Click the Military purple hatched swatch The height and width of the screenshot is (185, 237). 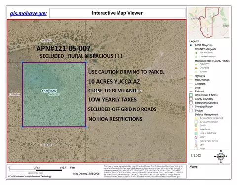coord(196,137)
